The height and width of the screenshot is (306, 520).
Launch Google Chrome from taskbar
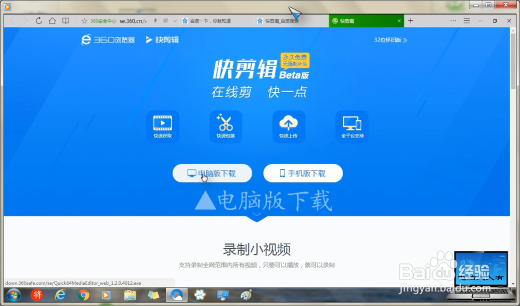(83, 295)
